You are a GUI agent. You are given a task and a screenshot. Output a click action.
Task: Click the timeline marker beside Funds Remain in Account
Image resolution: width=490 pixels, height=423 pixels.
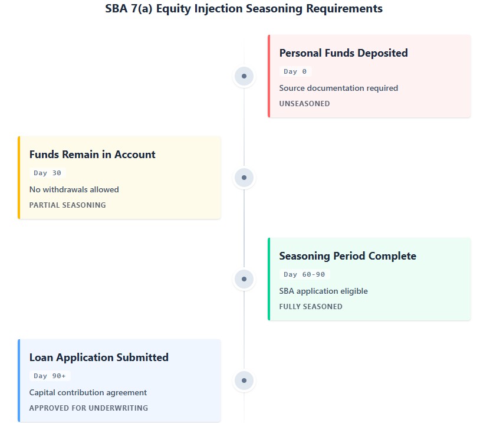click(x=244, y=178)
